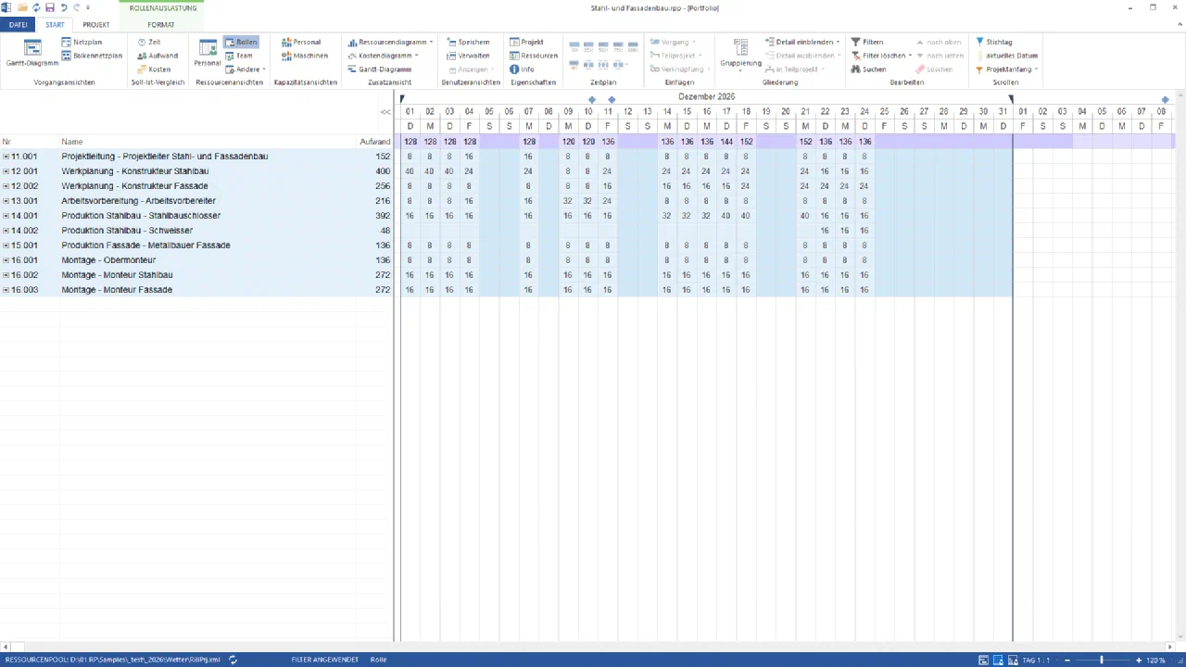This screenshot has height=667, width=1186.
Task: Toggle the Personal capacity view
Action: [x=301, y=42]
